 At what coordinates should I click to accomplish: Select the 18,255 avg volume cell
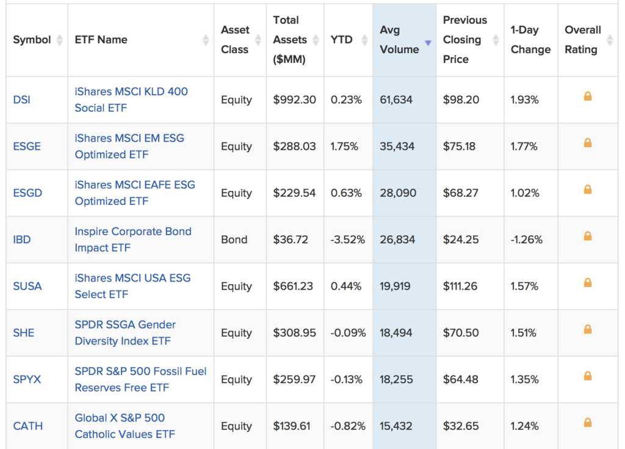pos(404,379)
